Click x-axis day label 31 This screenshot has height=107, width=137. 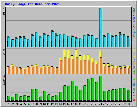tap(128, 104)
